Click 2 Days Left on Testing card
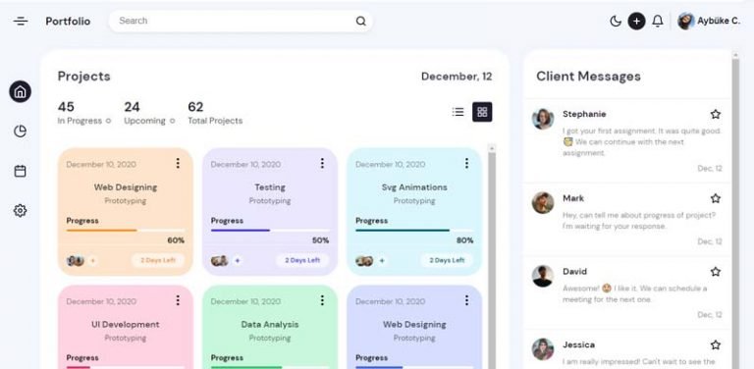 click(302, 260)
